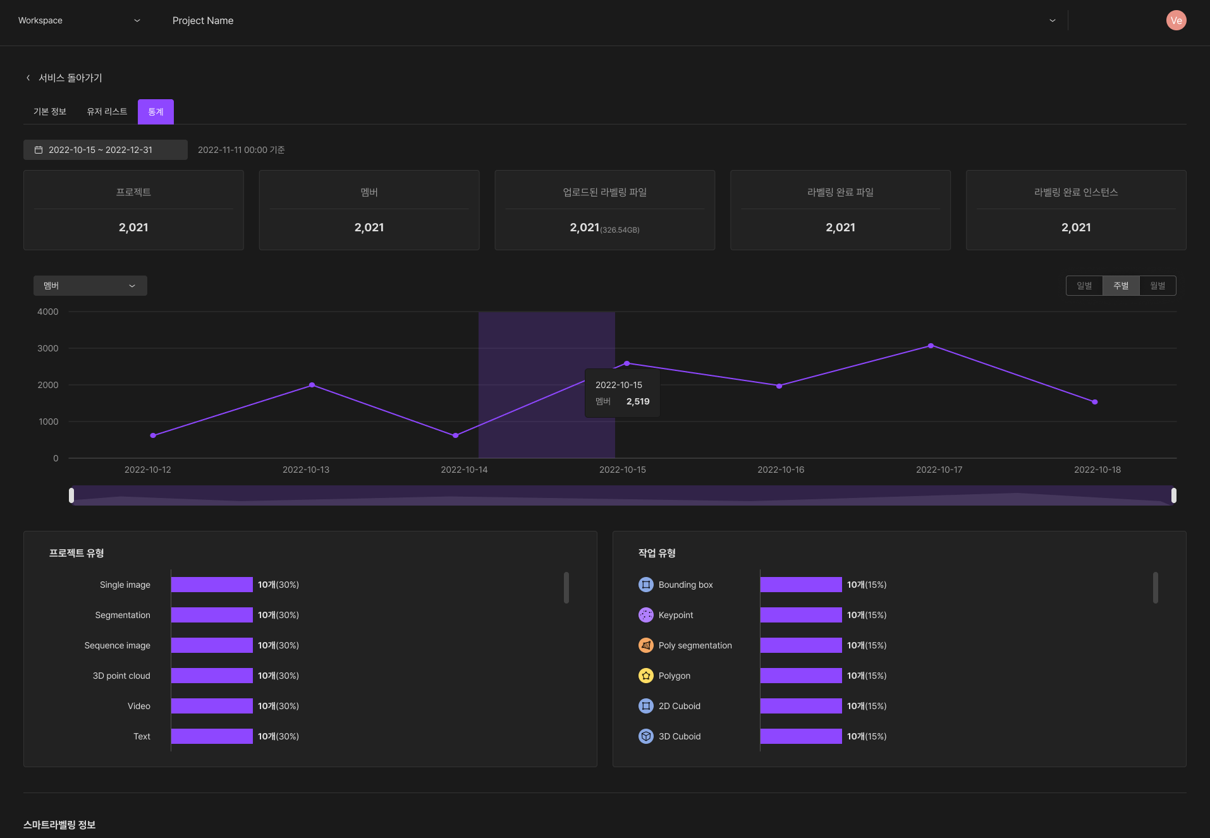Click the Bounding box purple bar
The image size is (1210, 838).
801,585
